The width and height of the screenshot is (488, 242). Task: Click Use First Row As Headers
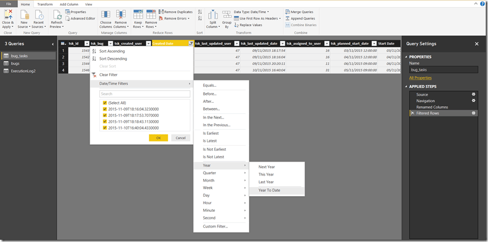[257, 18]
